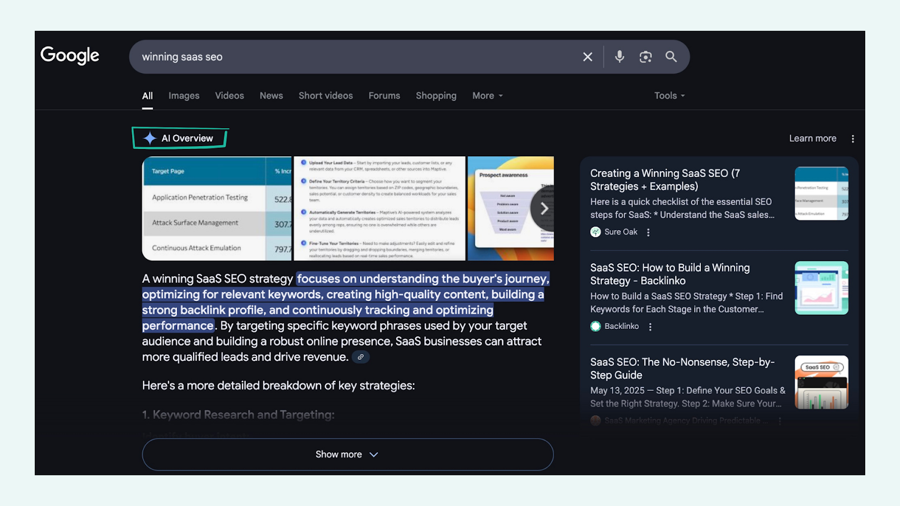Open the three-dot menu next to Learn more
The height and width of the screenshot is (506, 900).
click(853, 138)
